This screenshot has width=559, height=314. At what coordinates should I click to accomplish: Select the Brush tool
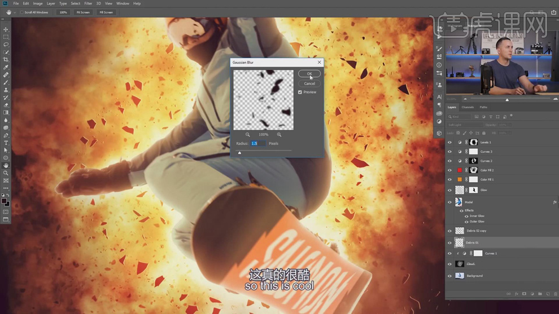(x=6, y=83)
